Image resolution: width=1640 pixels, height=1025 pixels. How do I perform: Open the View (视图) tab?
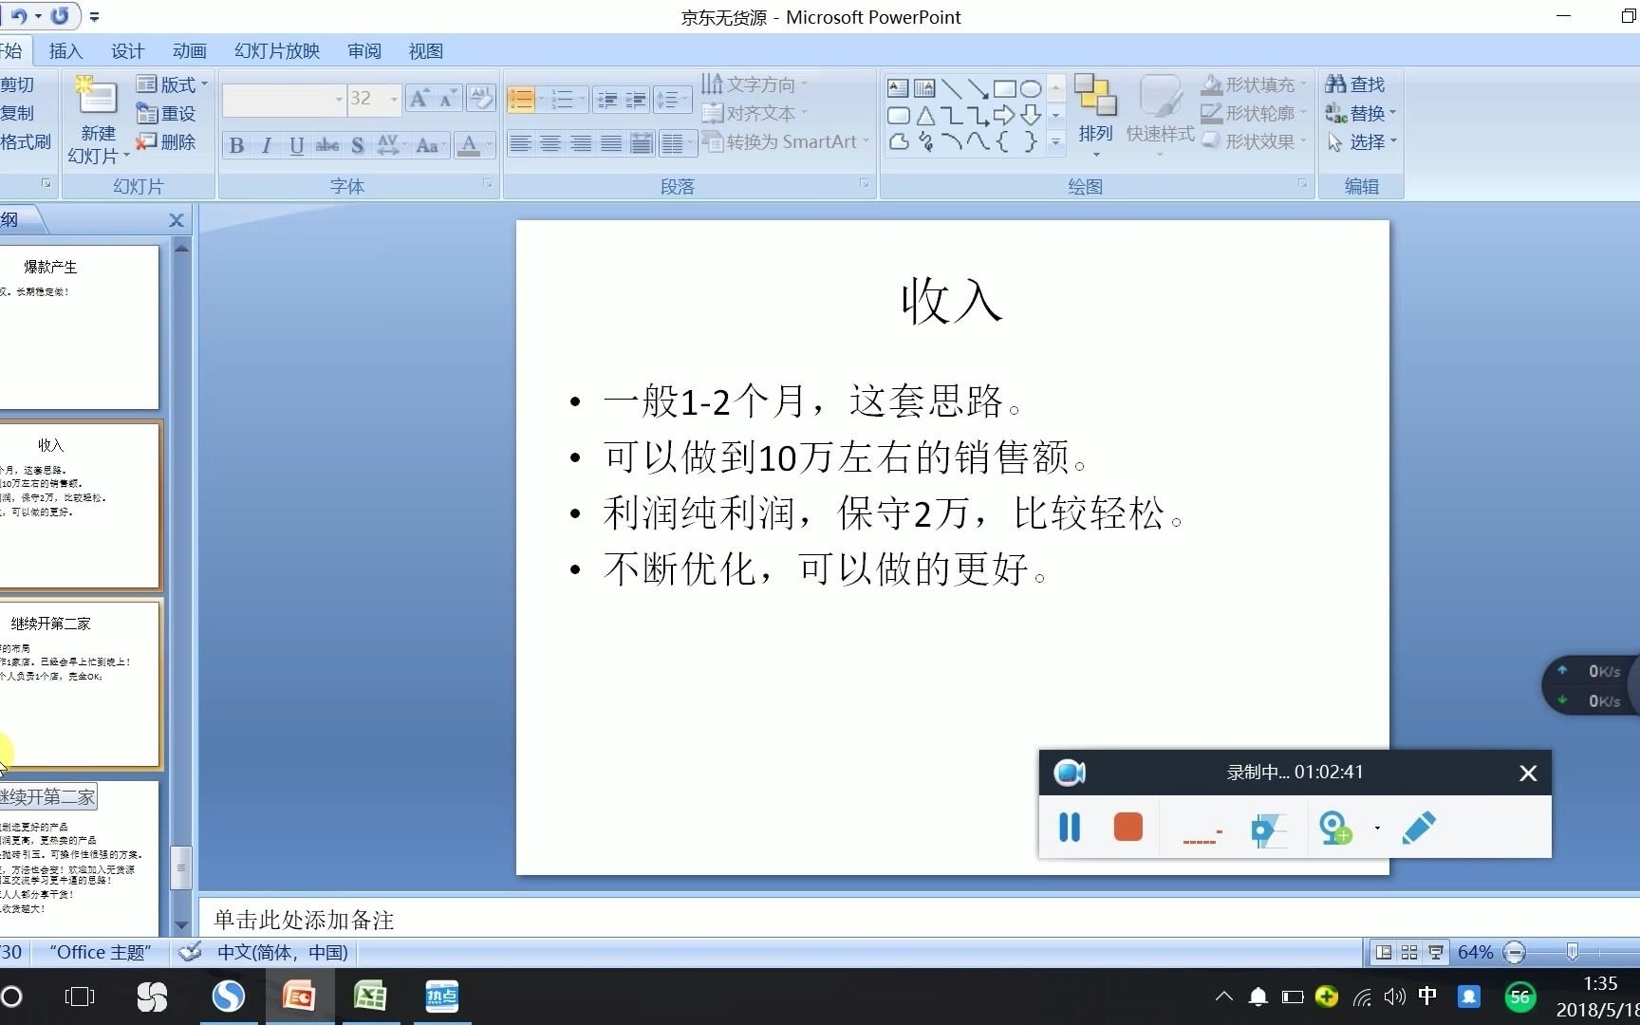point(426,51)
